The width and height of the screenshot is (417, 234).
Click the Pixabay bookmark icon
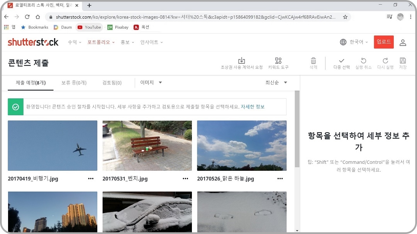tap(111, 27)
